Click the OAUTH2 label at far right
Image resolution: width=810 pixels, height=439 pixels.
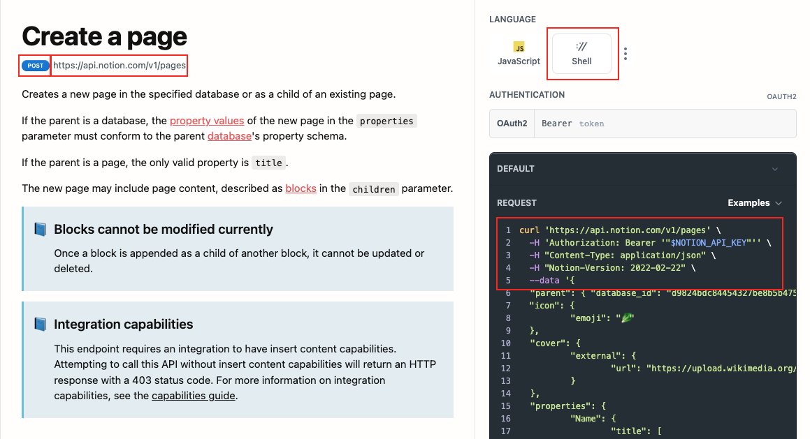pyautogui.click(x=781, y=96)
